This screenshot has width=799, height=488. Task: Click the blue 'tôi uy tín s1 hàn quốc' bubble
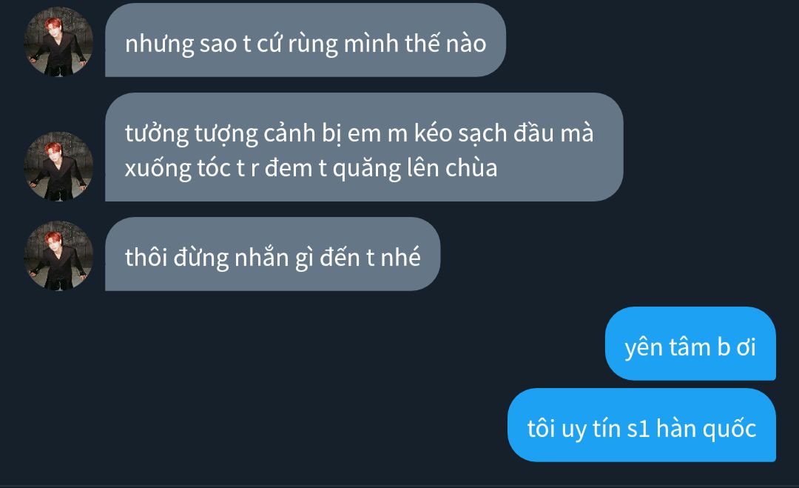click(641, 425)
